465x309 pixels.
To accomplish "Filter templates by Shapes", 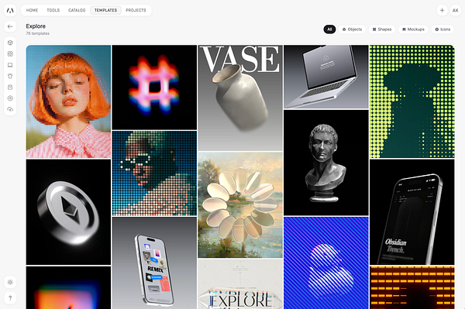I will point(382,29).
